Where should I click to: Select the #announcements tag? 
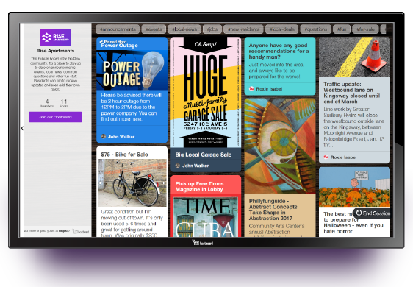tap(118, 29)
